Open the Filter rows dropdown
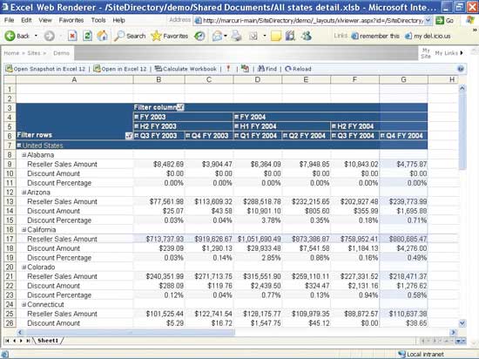 (x=129, y=136)
